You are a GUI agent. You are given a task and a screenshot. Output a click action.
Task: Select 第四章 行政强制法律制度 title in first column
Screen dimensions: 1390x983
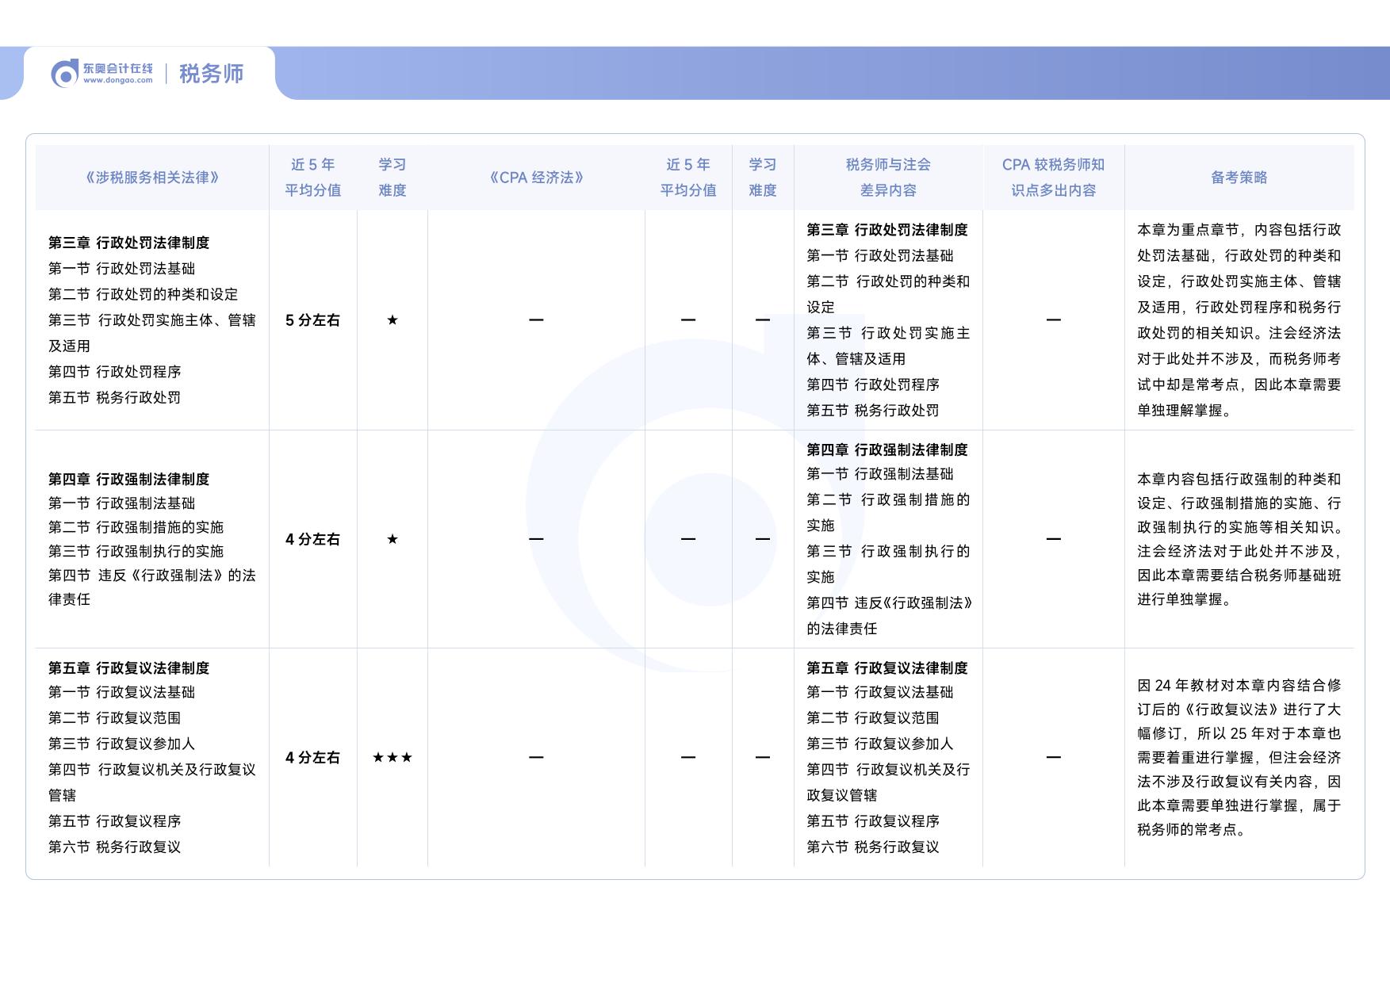pos(128,479)
